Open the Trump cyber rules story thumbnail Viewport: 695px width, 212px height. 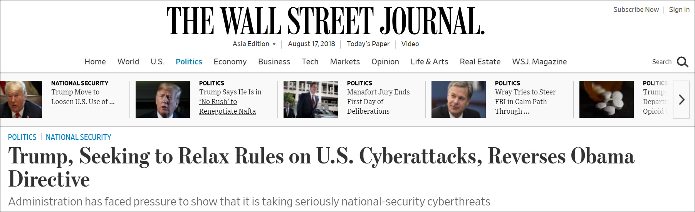[x=21, y=99]
